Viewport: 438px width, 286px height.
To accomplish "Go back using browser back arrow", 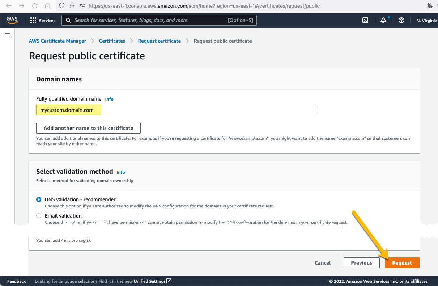I will (x=9, y=6).
